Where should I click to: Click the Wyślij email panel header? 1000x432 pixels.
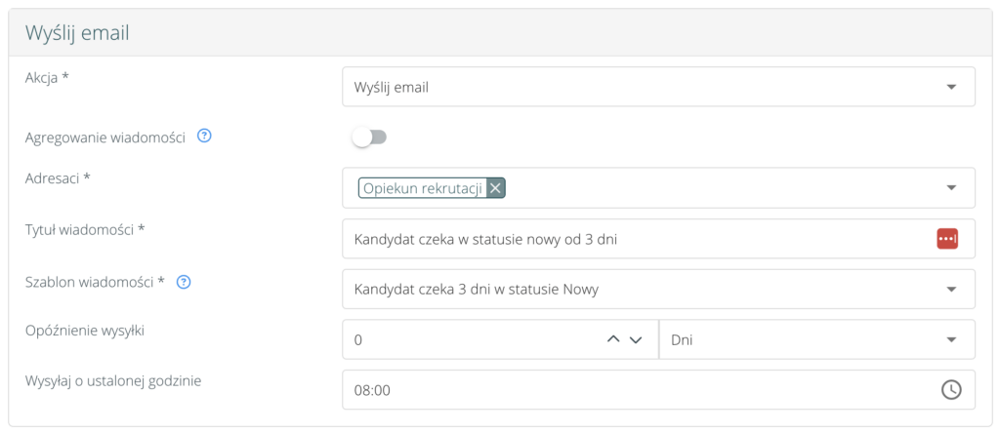[x=78, y=33]
